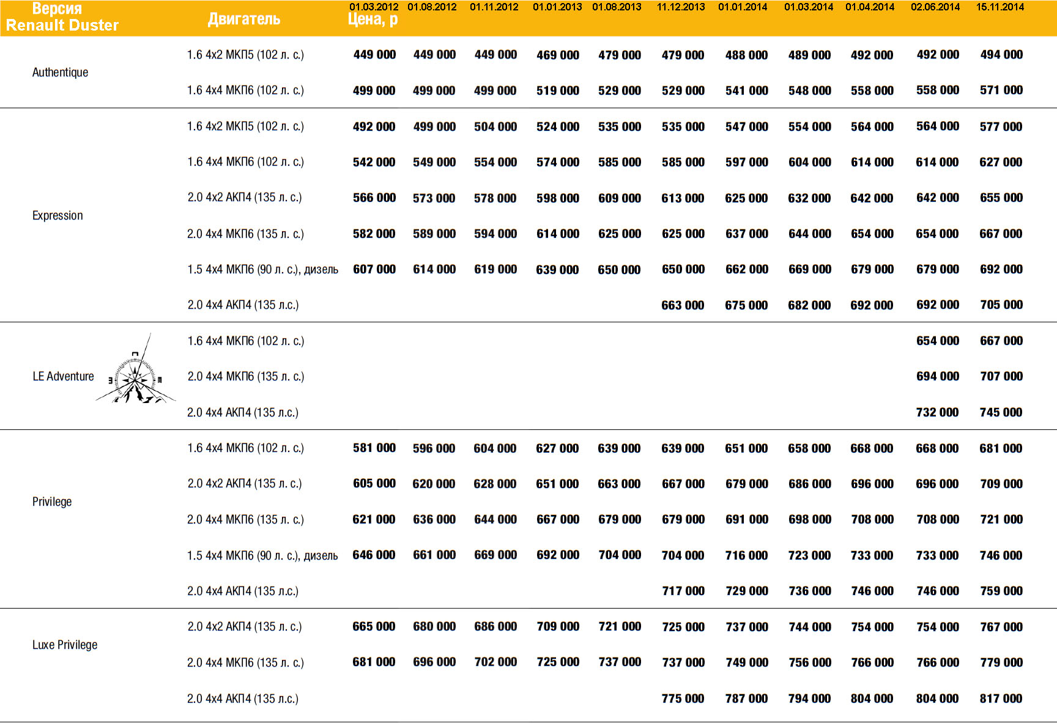Select LE Adventure engine '1.6 4x4 МКП6 (102 л. с.)'
The height and width of the screenshot is (726, 1057).
tap(245, 341)
